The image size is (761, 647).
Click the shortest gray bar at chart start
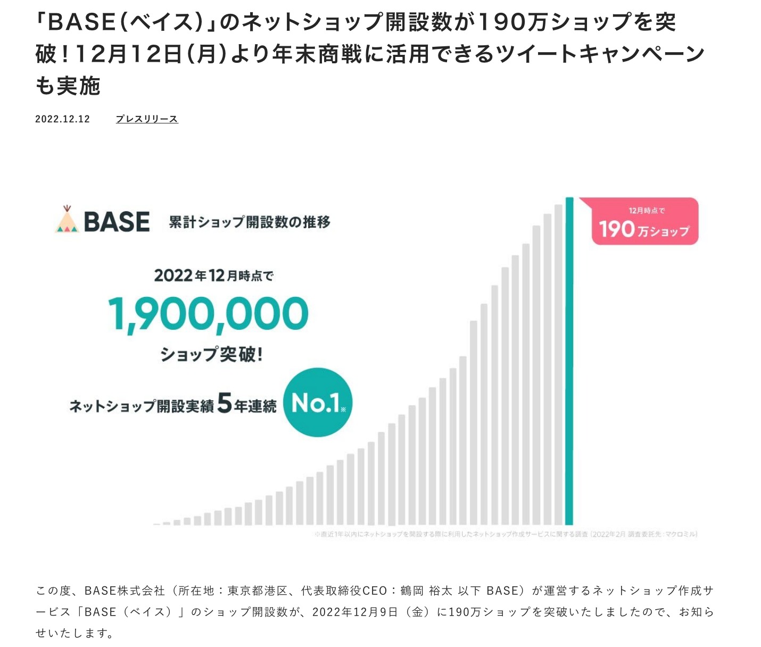click(156, 524)
